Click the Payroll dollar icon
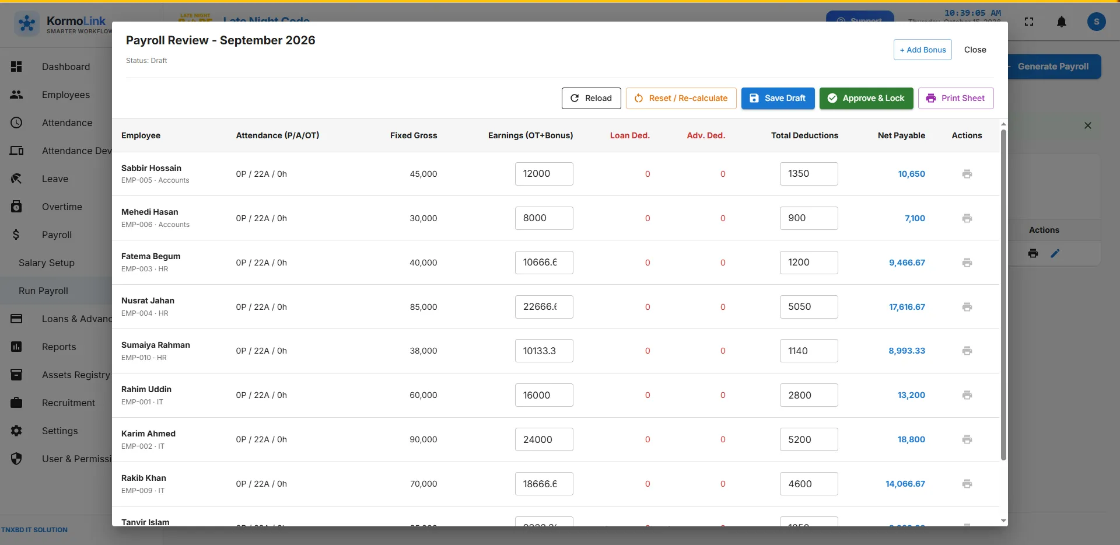 pos(16,235)
